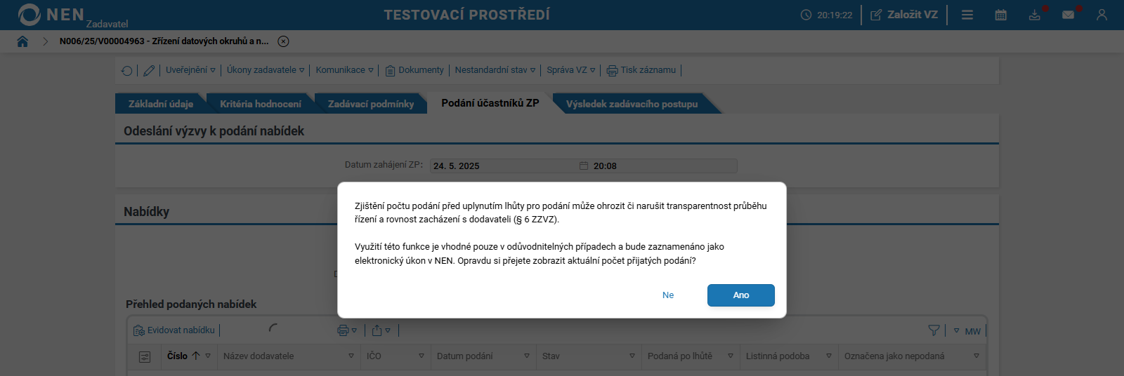The height and width of the screenshot is (376, 1124).
Task: Click the Označena jako nepodaná column header
Action: point(894,356)
